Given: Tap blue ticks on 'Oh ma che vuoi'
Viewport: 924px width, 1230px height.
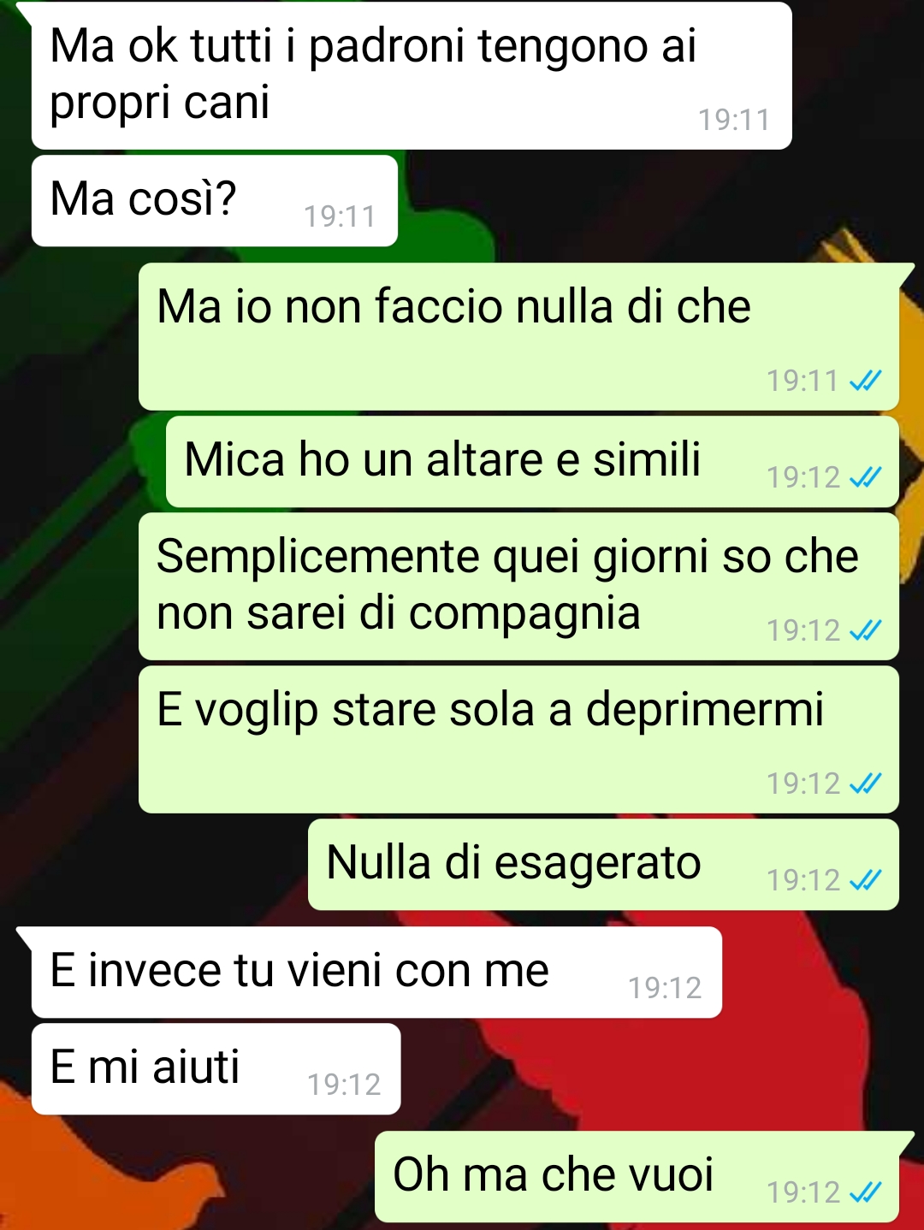Looking at the screenshot, I should click(865, 1192).
